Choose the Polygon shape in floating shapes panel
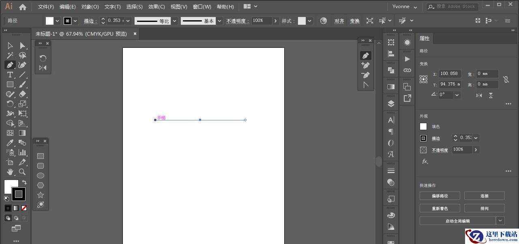 41,185
